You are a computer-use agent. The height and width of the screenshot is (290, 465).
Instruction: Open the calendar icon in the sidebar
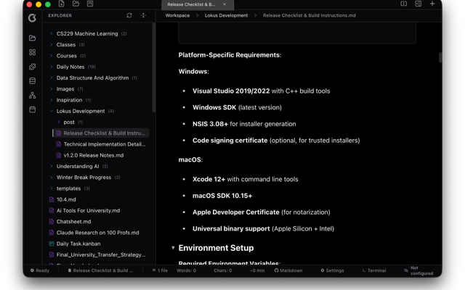tap(32, 109)
